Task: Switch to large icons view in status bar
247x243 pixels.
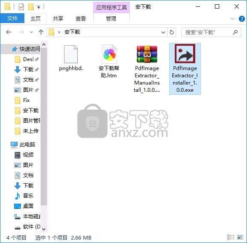Action: 240,237
